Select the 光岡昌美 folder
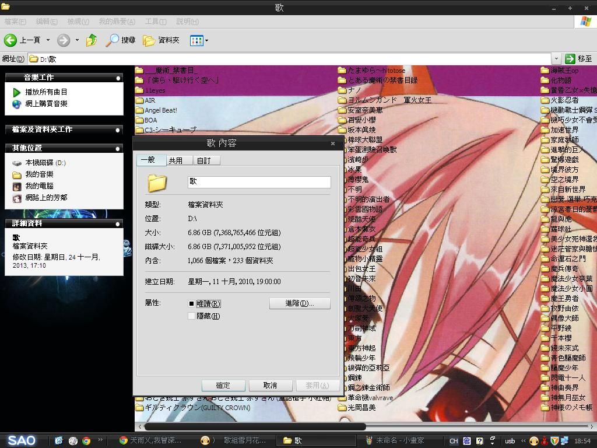597x448 pixels. click(357, 408)
